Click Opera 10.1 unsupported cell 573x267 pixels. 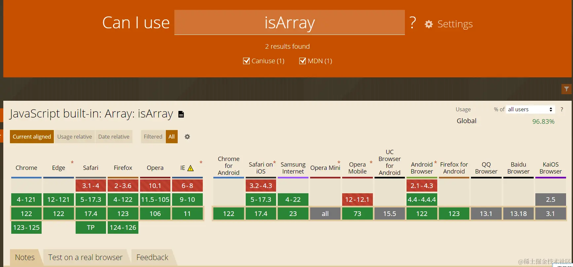click(x=155, y=186)
